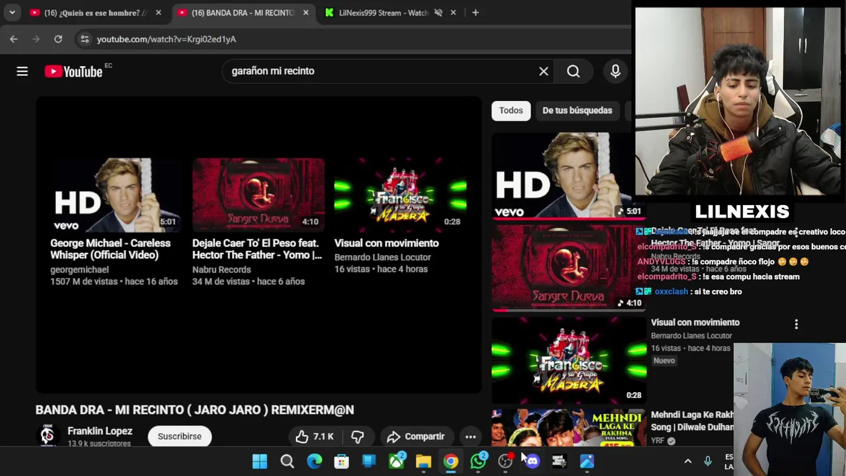Open WhatsApp from the taskbar

click(x=478, y=461)
